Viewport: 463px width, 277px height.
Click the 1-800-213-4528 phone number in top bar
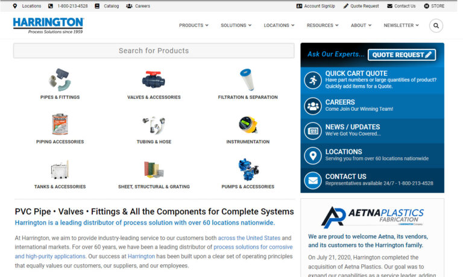[72, 6]
